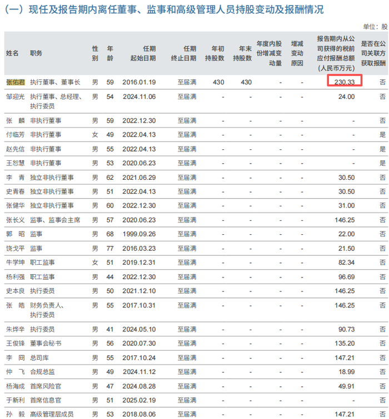The height and width of the screenshot is (419, 389).
Task: Select the name 饶戈平
Action: tap(16, 249)
